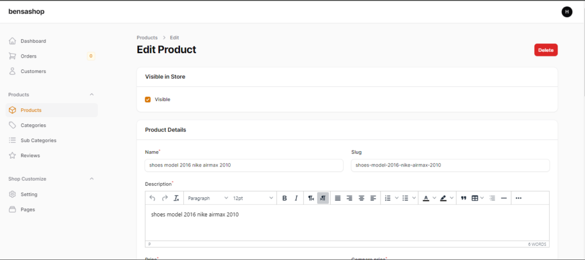Set left-to-right text direction
Screen dimensions: 585x260
pos(323,198)
